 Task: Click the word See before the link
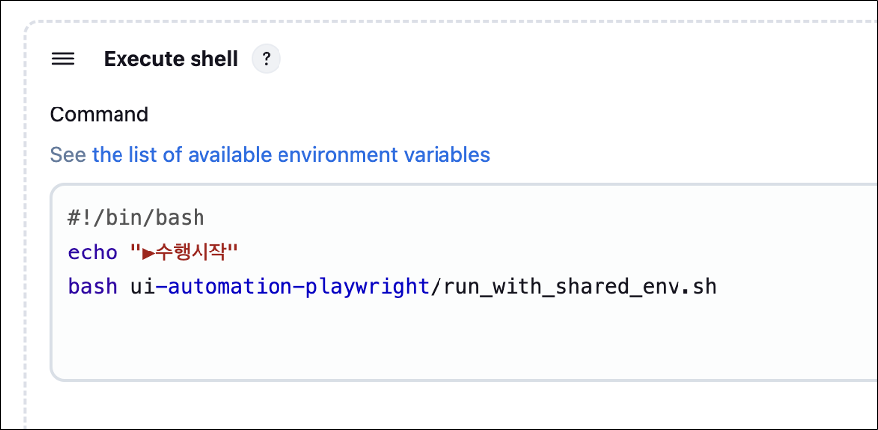click(x=68, y=154)
